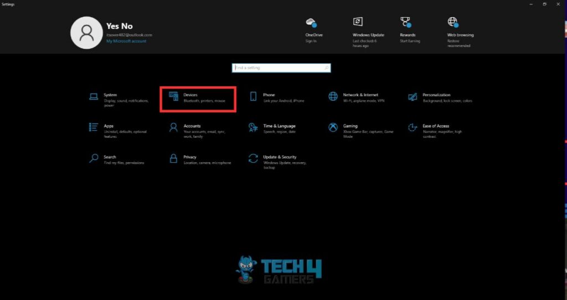This screenshot has height=300, width=567.
Task: Click 'Bluetooth, printers, mouse' description
Action: (204, 101)
